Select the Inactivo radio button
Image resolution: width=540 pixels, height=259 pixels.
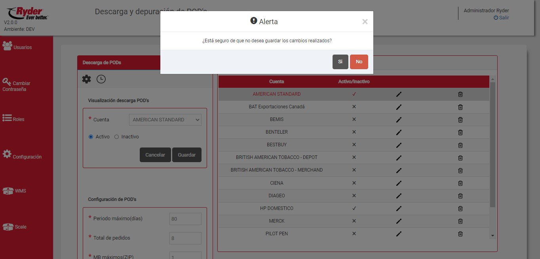pyautogui.click(x=116, y=137)
